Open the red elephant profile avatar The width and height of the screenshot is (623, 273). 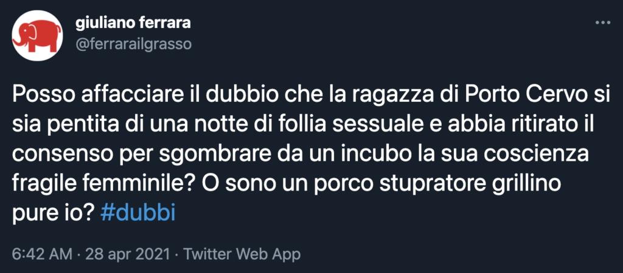point(37,36)
